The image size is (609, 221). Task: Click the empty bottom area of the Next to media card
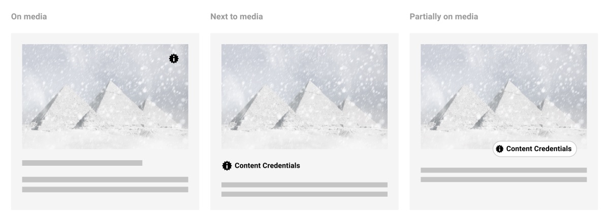coord(304,204)
